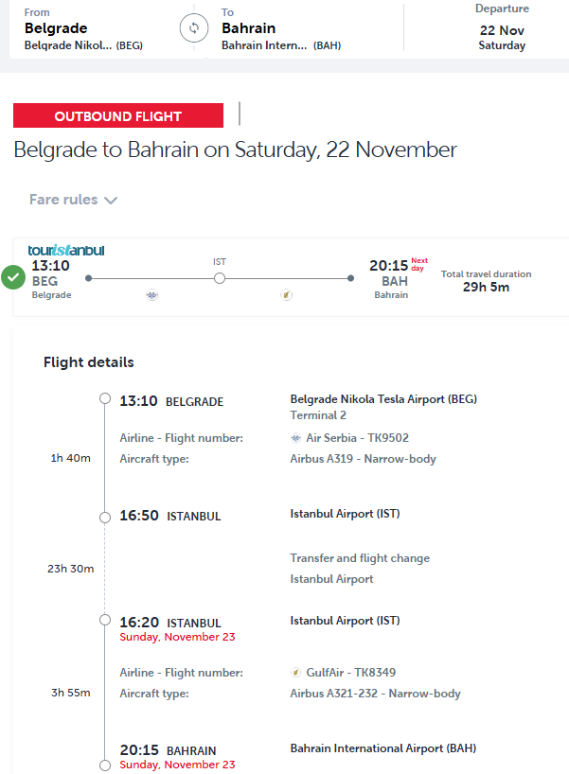Click the 13:10 Belgrade departure timeline marker
569x774 pixels.
pos(105,398)
